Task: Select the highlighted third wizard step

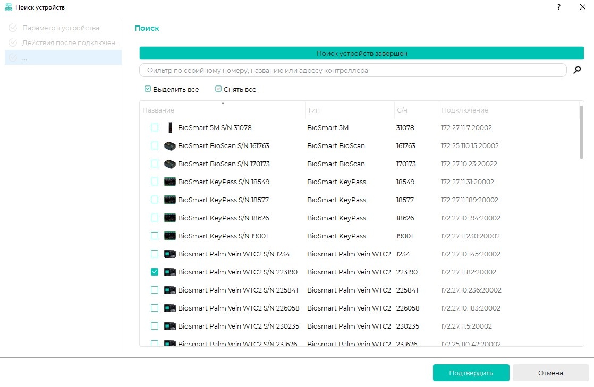Action: (x=63, y=57)
